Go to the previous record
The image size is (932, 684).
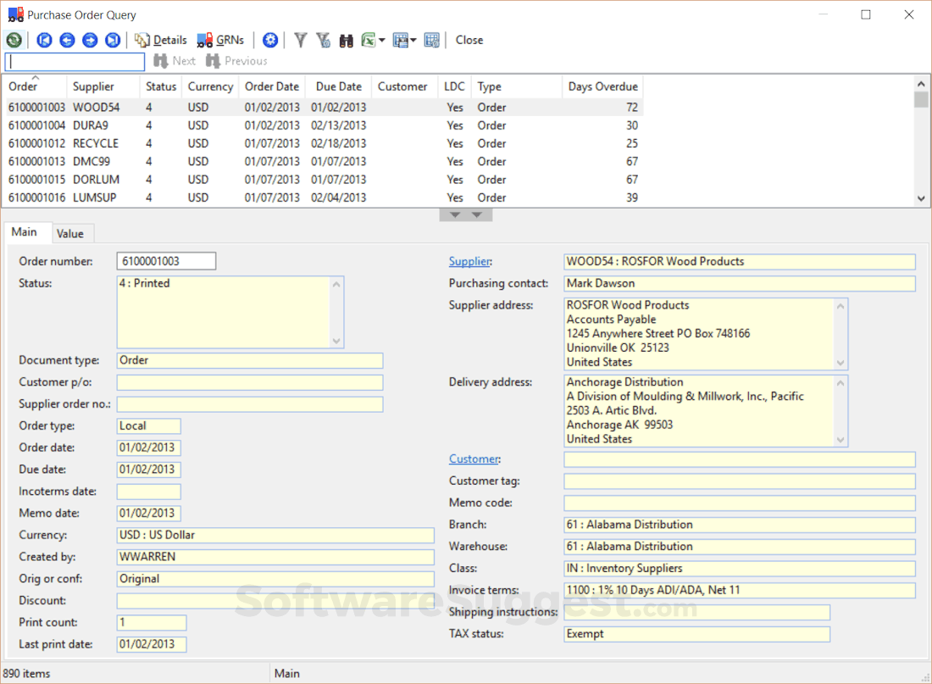[67, 40]
